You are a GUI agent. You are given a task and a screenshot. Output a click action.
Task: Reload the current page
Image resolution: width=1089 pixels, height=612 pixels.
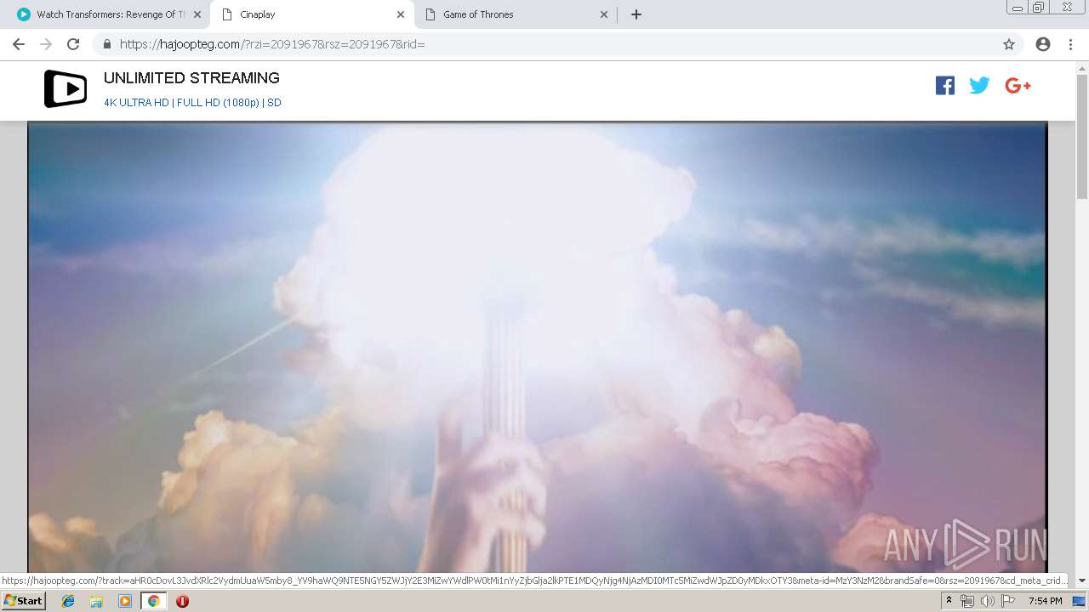[73, 44]
